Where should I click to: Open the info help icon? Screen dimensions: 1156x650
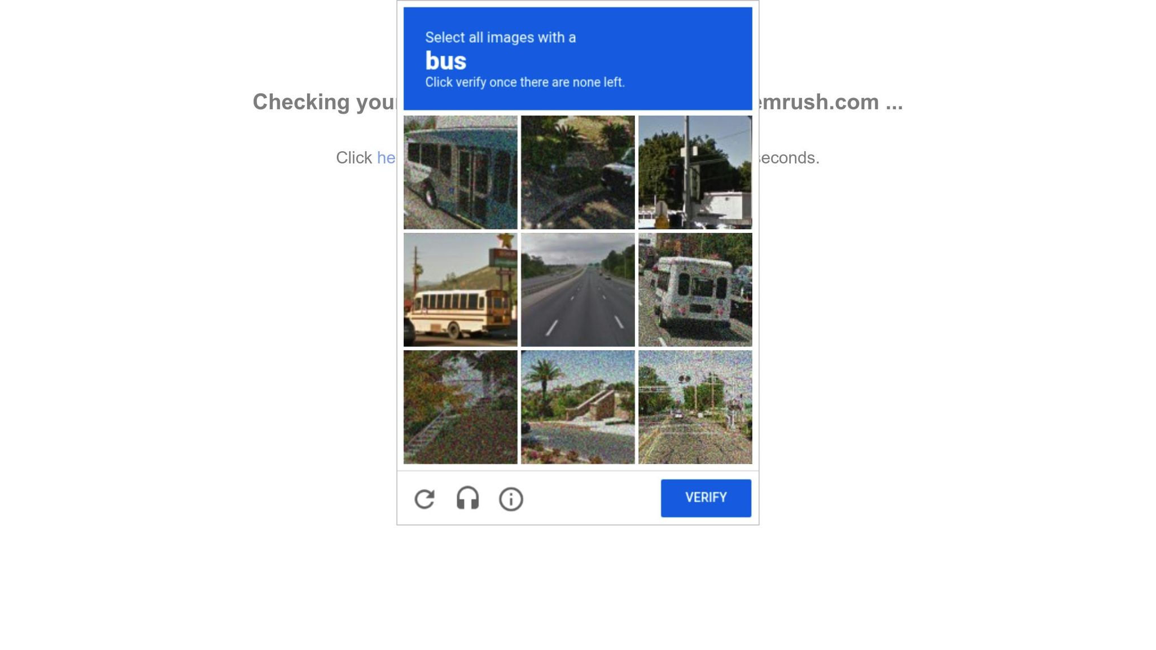coord(511,499)
